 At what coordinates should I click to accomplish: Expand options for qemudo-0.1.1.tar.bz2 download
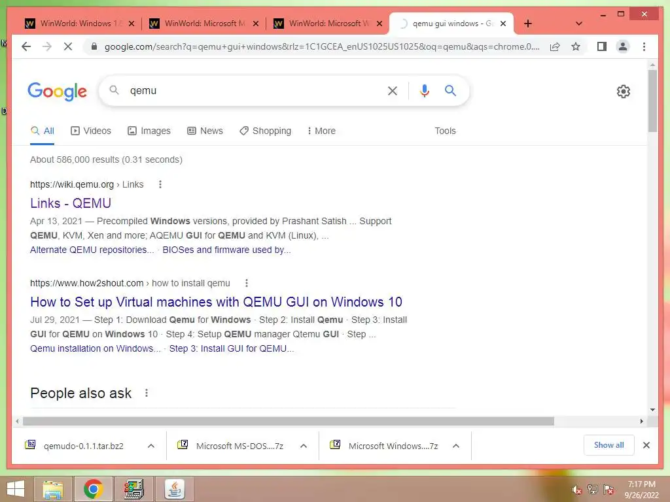151,446
